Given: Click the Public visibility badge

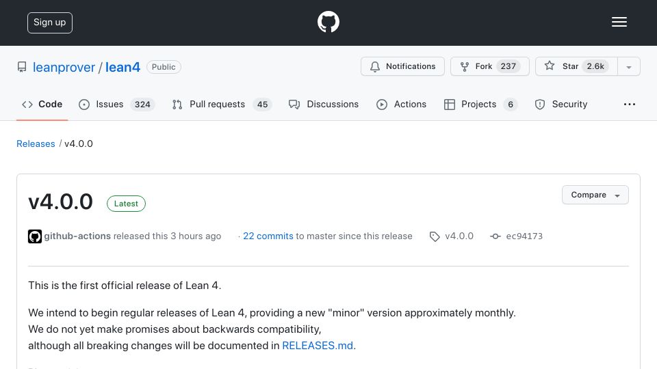Looking at the screenshot, I should tap(164, 67).
